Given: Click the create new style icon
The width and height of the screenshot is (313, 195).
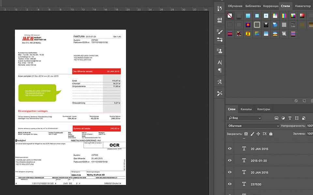Looking at the screenshot, I should point(304,101).
